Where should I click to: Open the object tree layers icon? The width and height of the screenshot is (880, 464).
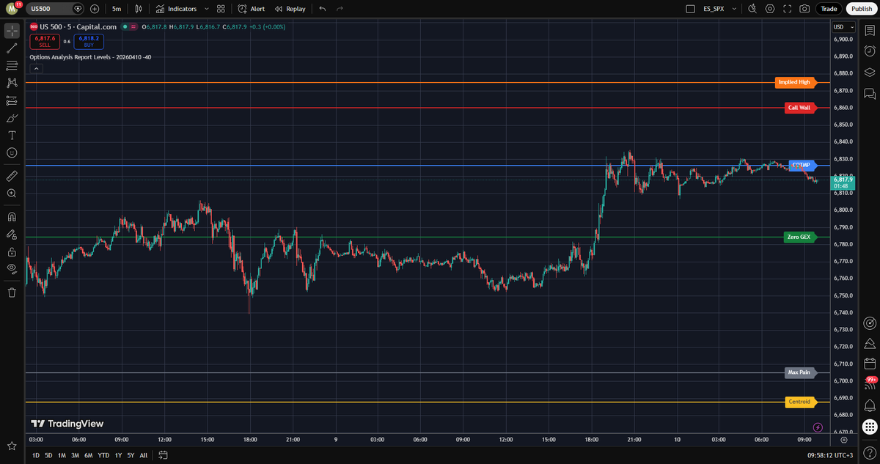coord(870,73)
